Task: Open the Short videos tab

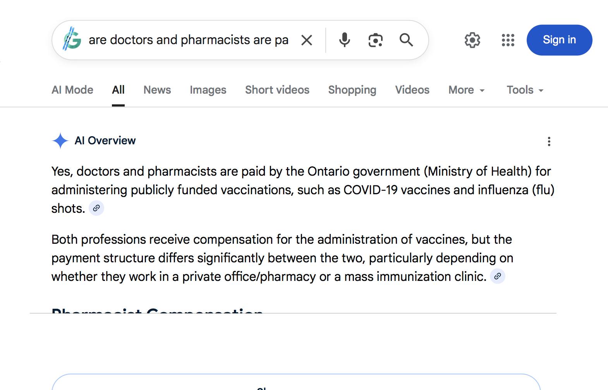Action: [x=277, y=90]
